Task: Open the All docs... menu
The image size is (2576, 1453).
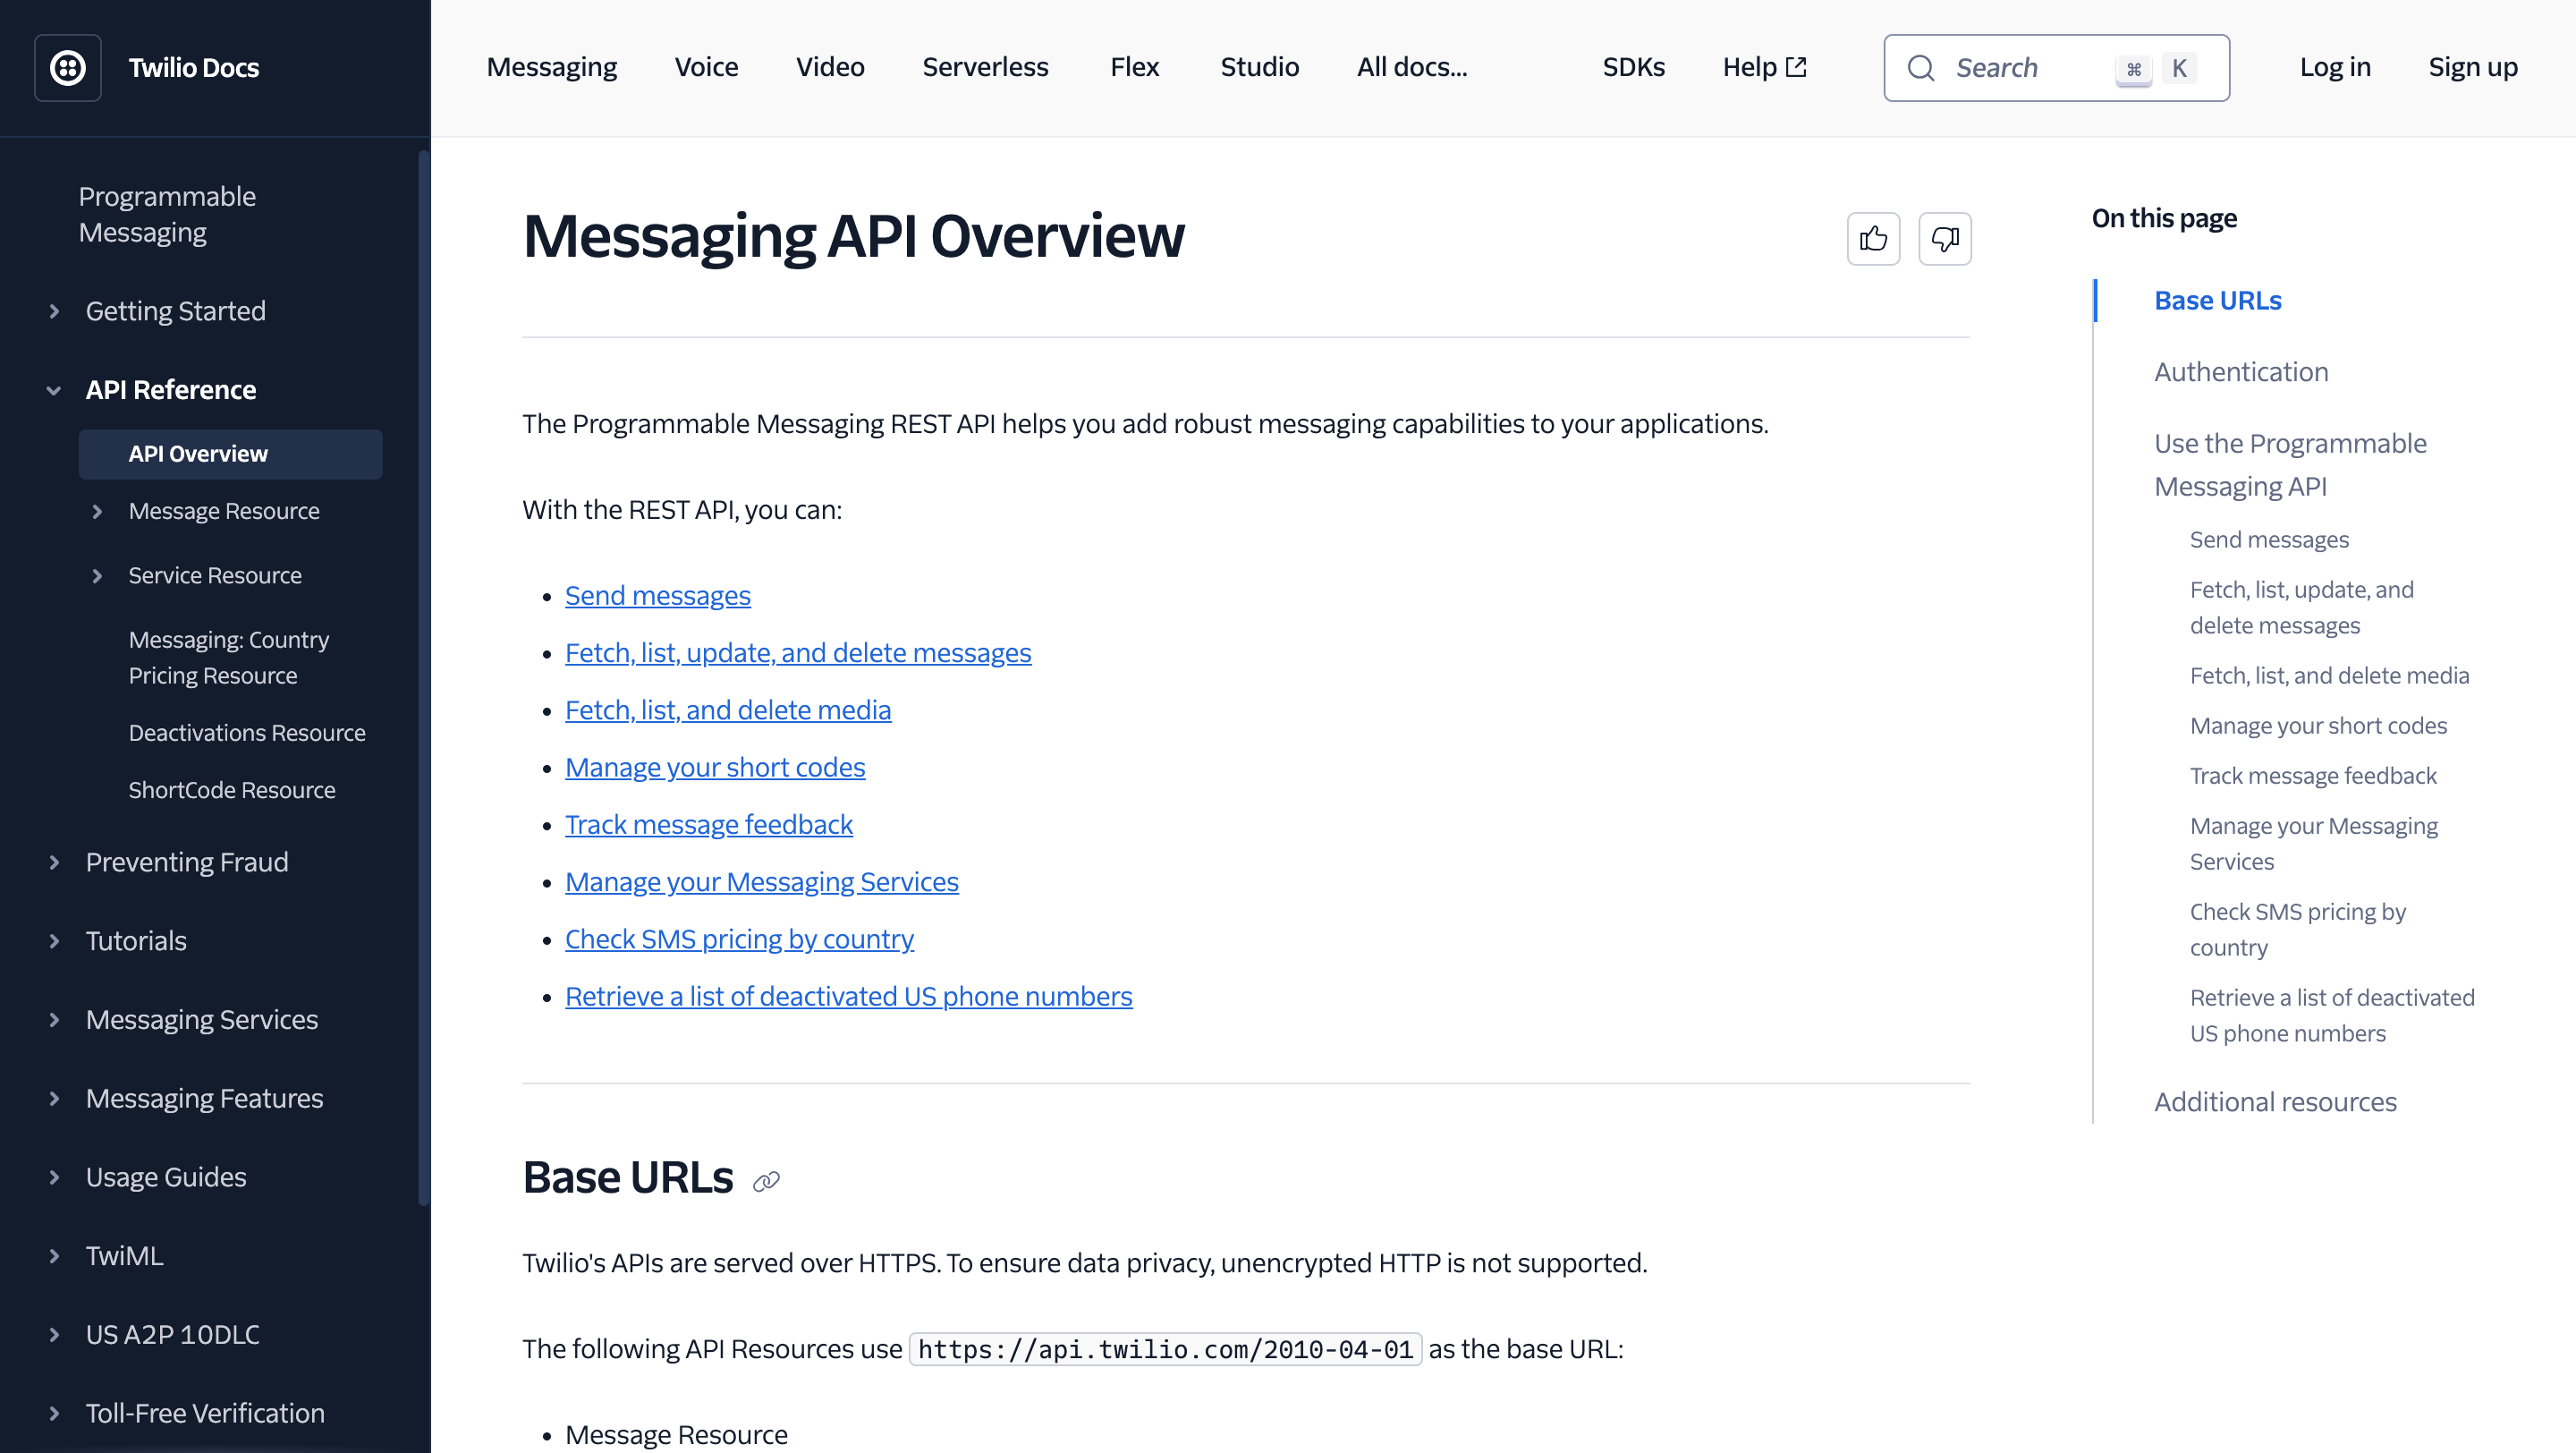Action: coord(1411,67)
